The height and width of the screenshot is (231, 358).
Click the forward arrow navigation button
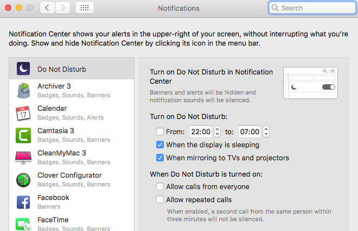coord(63,8)
